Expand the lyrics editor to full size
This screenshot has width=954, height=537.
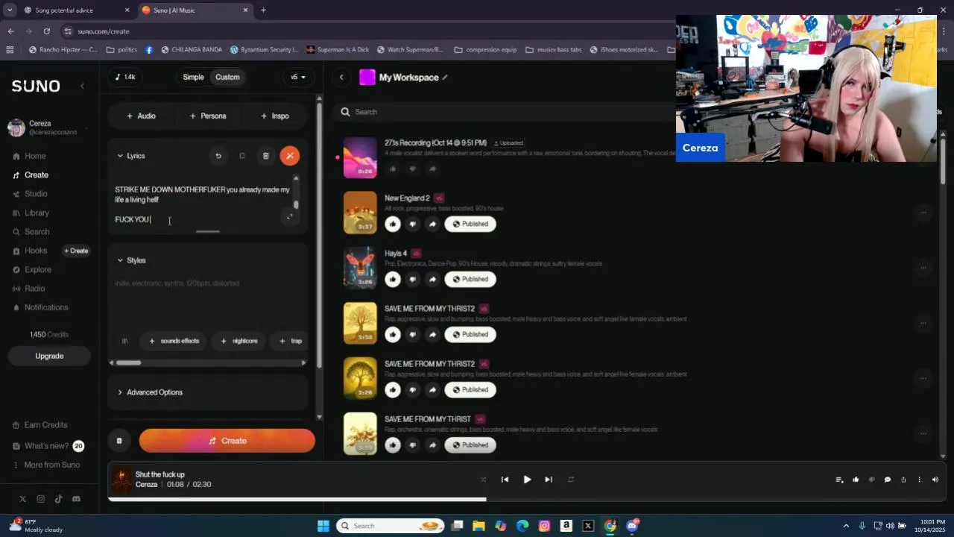pyautogui.click(x=290, y=217)
